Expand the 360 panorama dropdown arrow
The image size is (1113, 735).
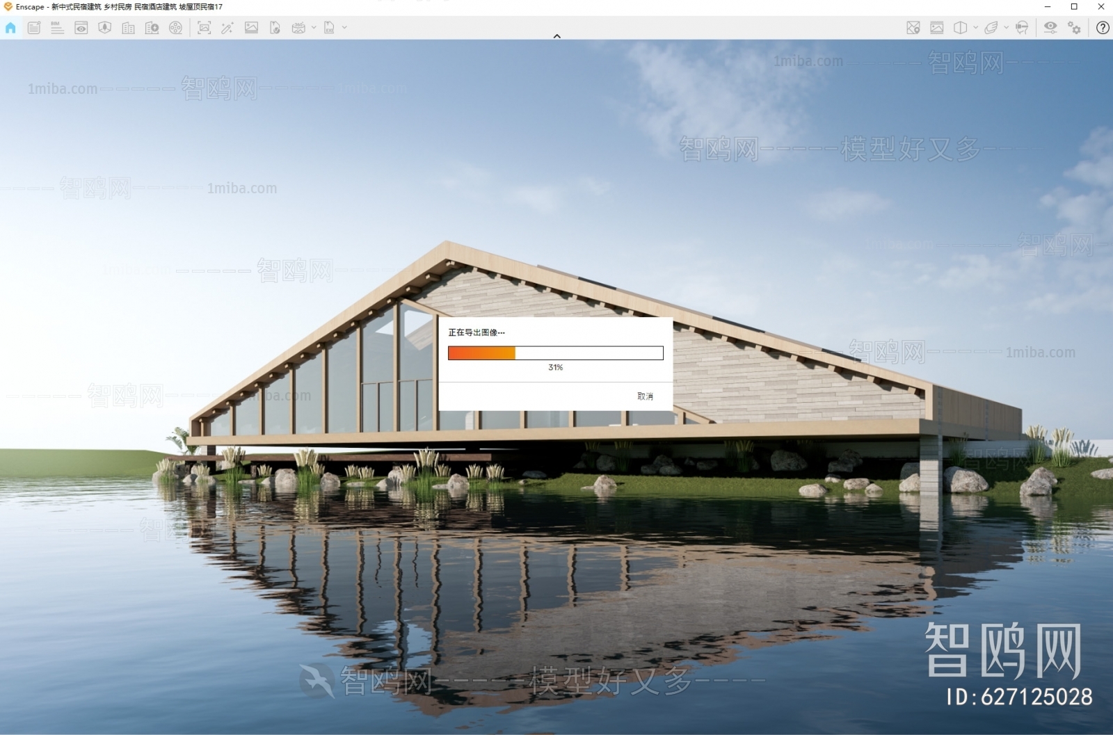[x=314, y=28]
